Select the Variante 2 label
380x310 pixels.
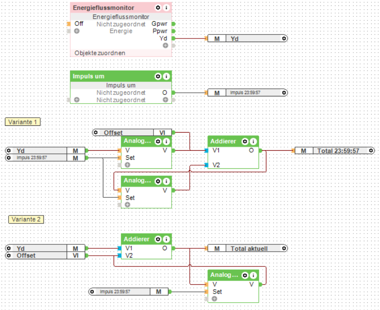tap(26, 219)
